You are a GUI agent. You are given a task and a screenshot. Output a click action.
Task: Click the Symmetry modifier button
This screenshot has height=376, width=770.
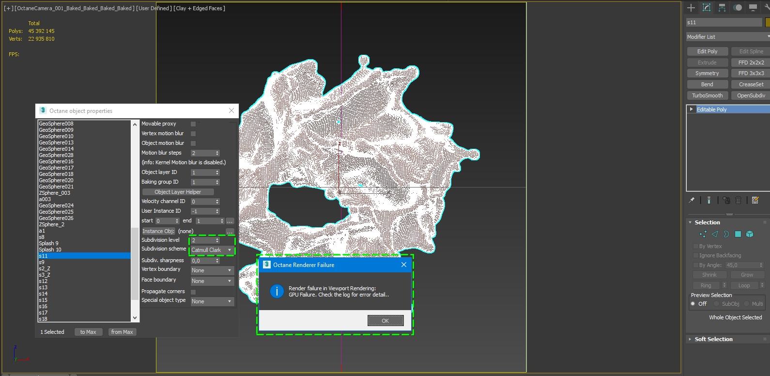(708, 73)
